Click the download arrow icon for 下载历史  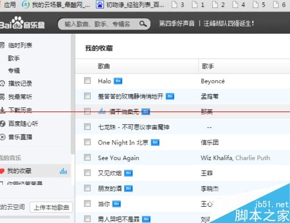(x=2, y=110)
